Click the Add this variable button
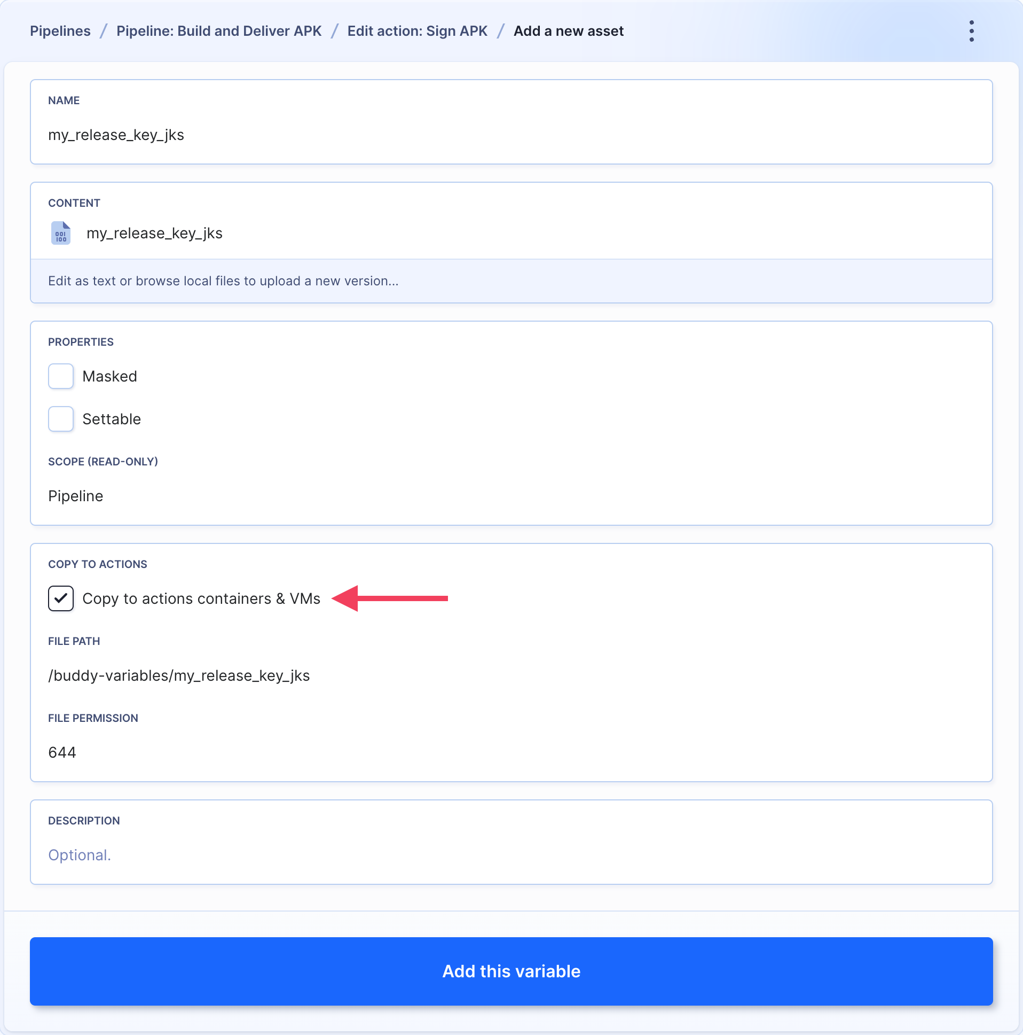The width and height of the screenshot is (1023, 1035). pyautogui.click(x=511, y=971)
